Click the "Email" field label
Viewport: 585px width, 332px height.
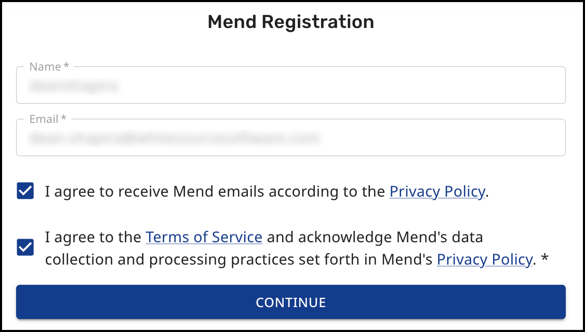pyautogui.click(x=44, y=119)
